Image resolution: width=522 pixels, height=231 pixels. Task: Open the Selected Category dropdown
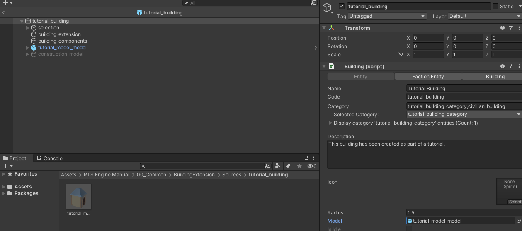[464, 114]
